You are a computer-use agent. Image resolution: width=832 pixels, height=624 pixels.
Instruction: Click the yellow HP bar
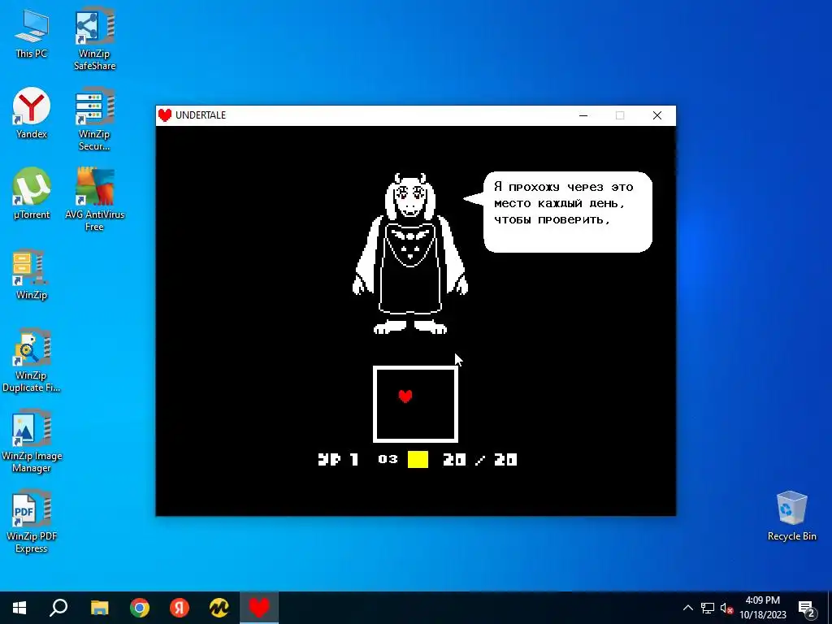pyautogui.click(x=418, y=460)
